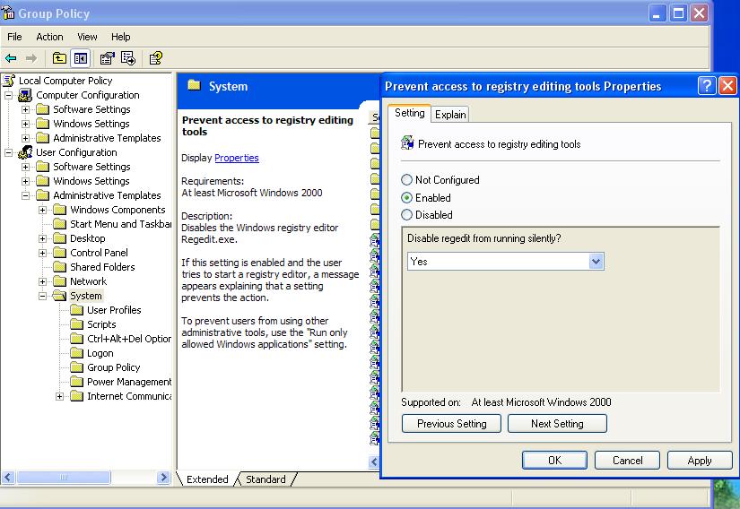Select the Desktop tree item
Image resolution: width=740 pixels, height=509 pixels.
pyautogui.click(x=88, y=238)
